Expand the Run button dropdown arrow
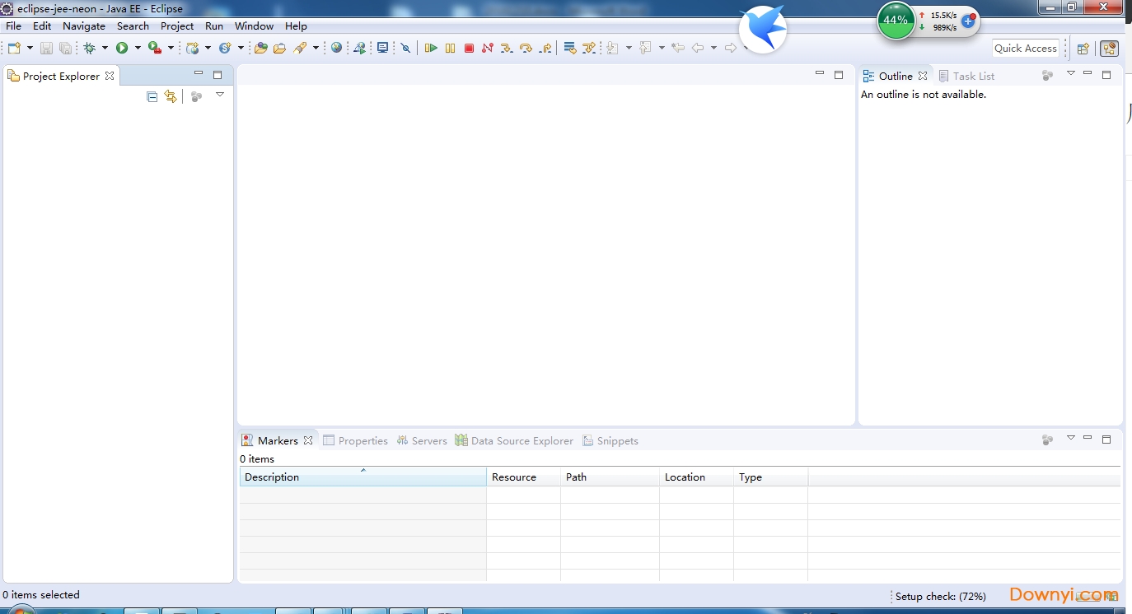Image resolution: width=1132 pixels, height=614 pixels. (138, 48)
